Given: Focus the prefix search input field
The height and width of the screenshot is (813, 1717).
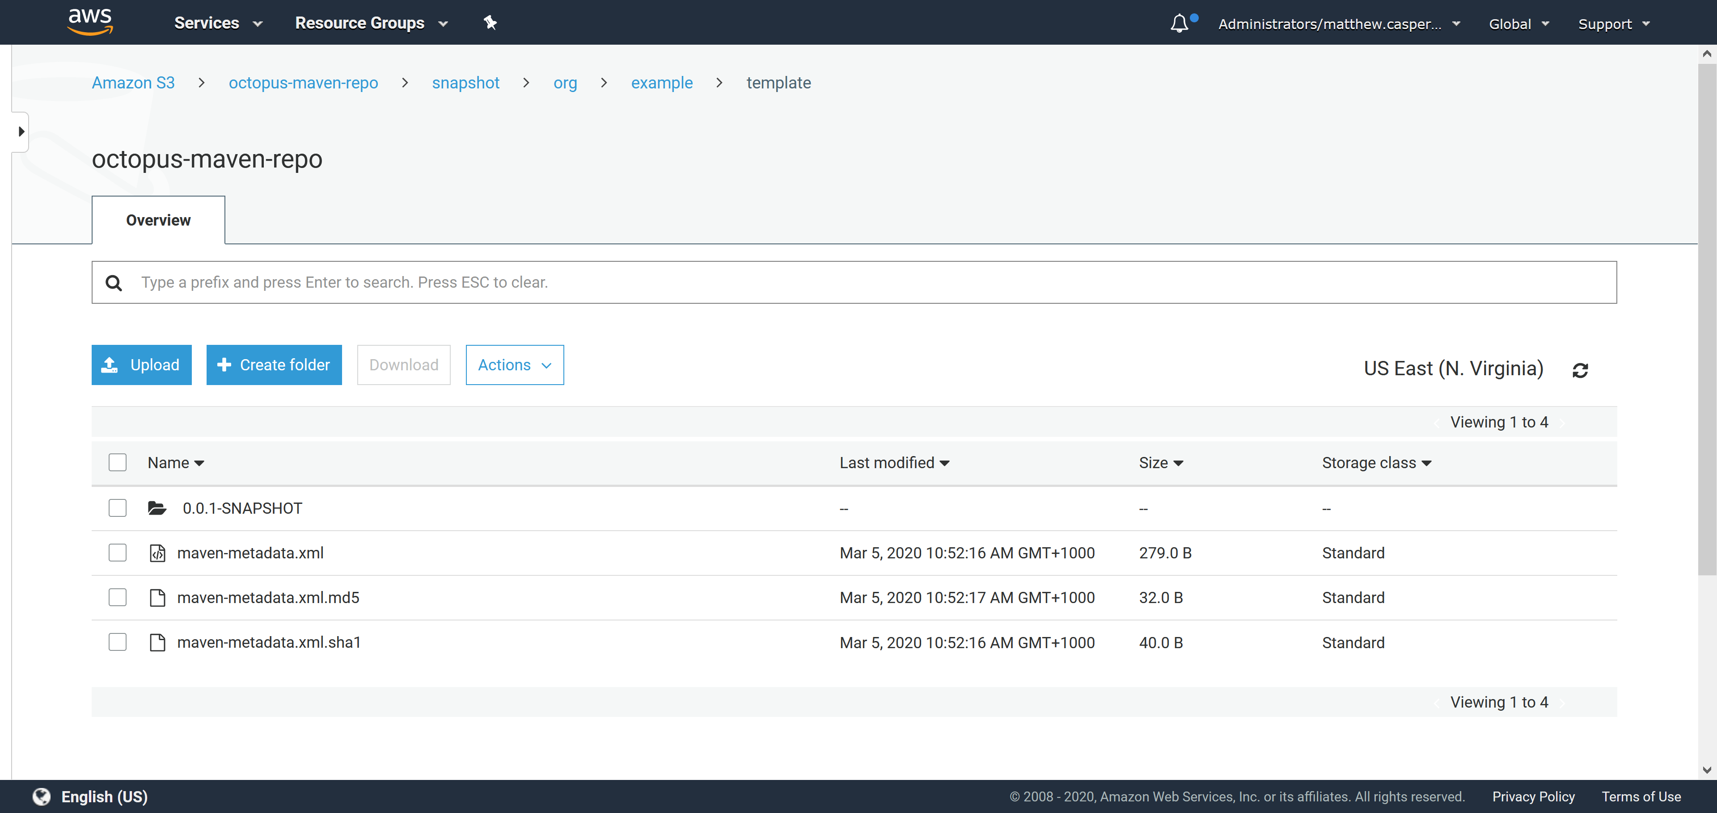Looking at the screenshot, I should (867, 283).
